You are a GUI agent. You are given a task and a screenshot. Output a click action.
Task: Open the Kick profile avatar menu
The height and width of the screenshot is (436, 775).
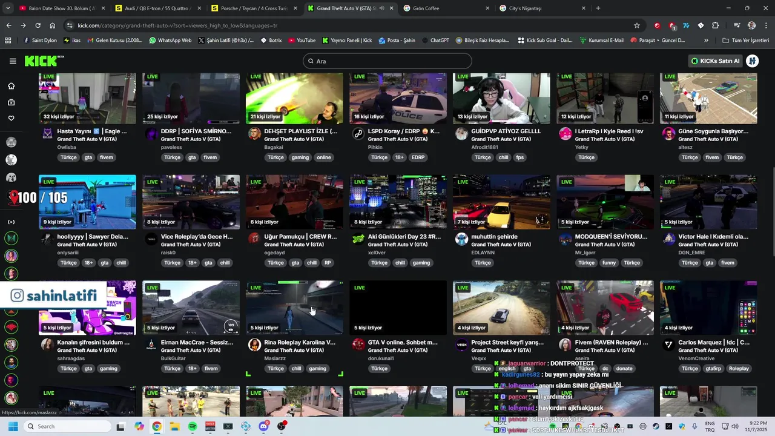point(753,61)
